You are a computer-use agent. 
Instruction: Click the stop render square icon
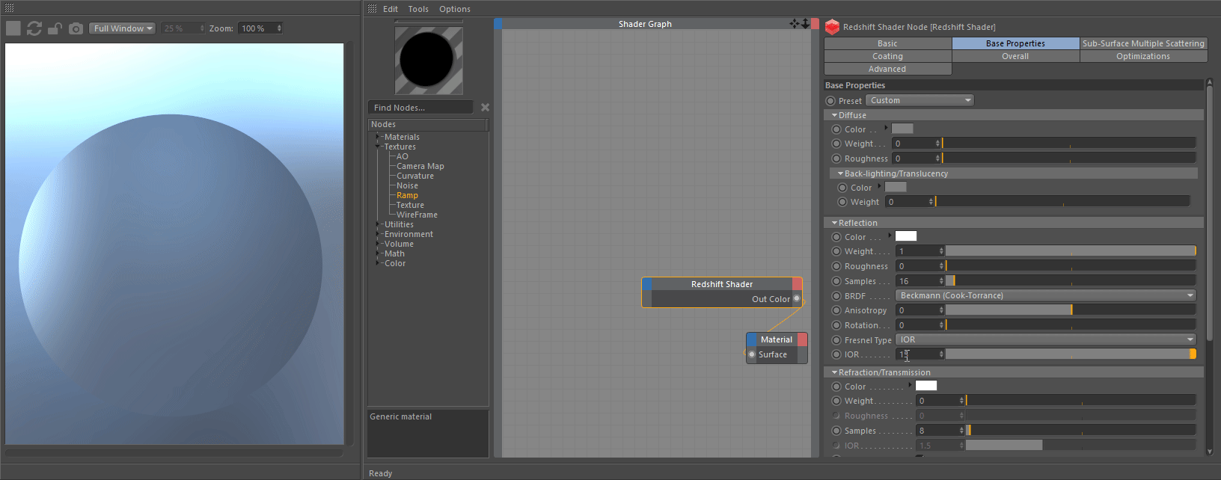pyautogui.click(x=13, y=28)
